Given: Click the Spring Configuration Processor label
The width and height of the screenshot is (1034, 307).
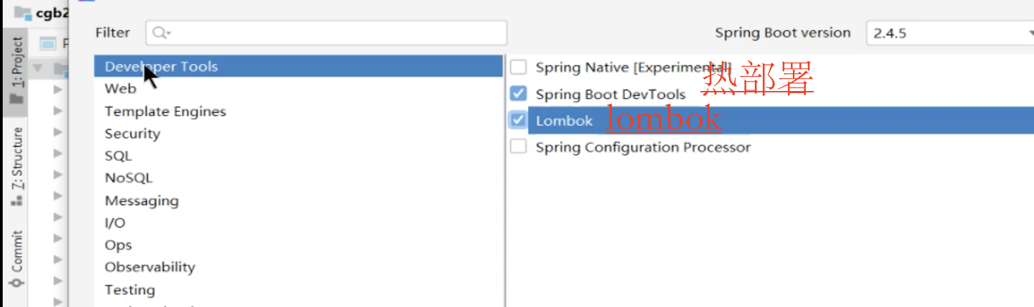Looking at the screenshot, I should [643, 147].
